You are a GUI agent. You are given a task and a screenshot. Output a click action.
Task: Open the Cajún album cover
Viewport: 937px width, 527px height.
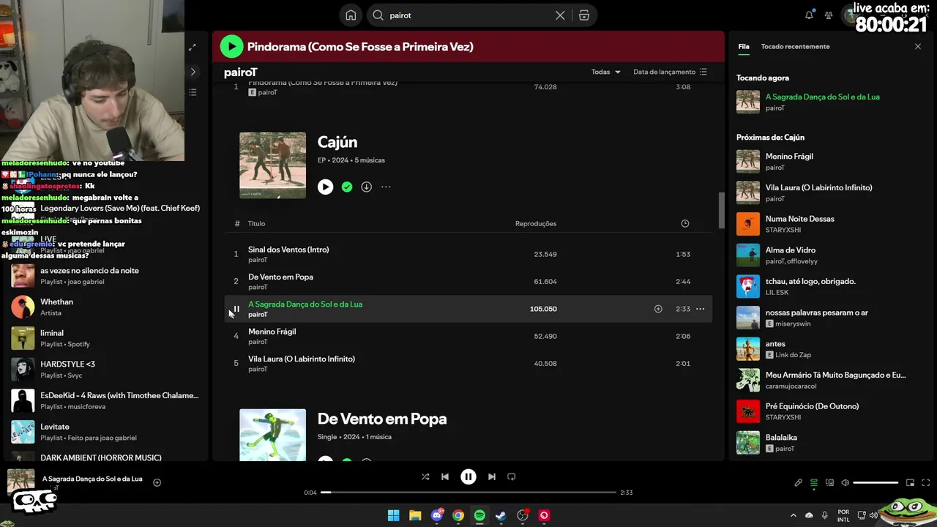click(x=272, y=165)
